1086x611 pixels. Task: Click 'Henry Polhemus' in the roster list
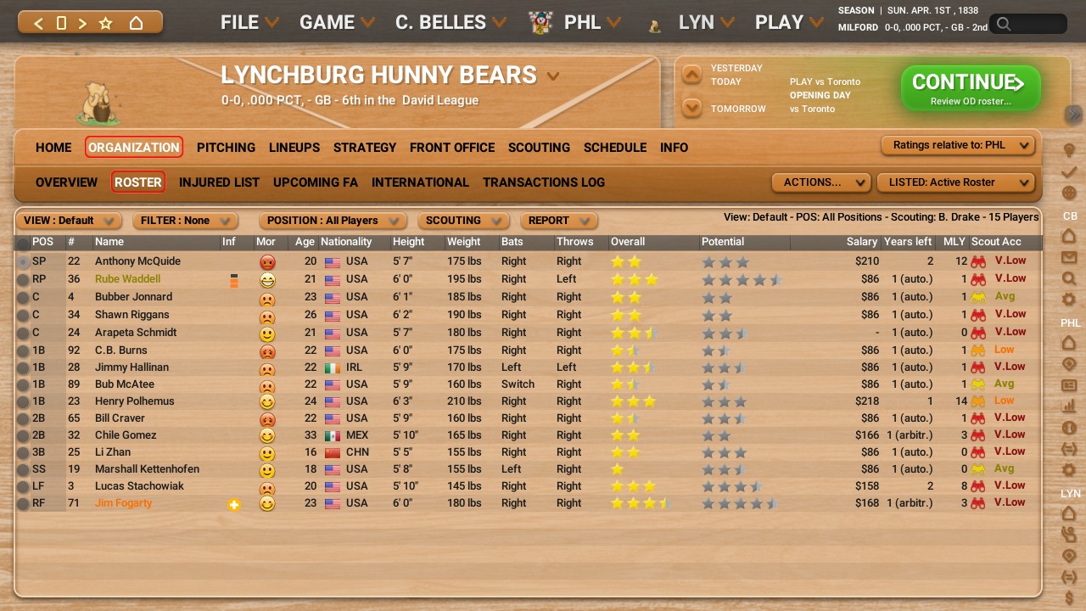134,401
